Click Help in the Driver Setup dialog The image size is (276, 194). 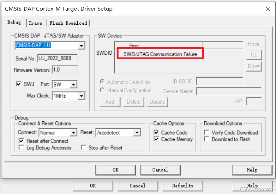coord(252,170)
